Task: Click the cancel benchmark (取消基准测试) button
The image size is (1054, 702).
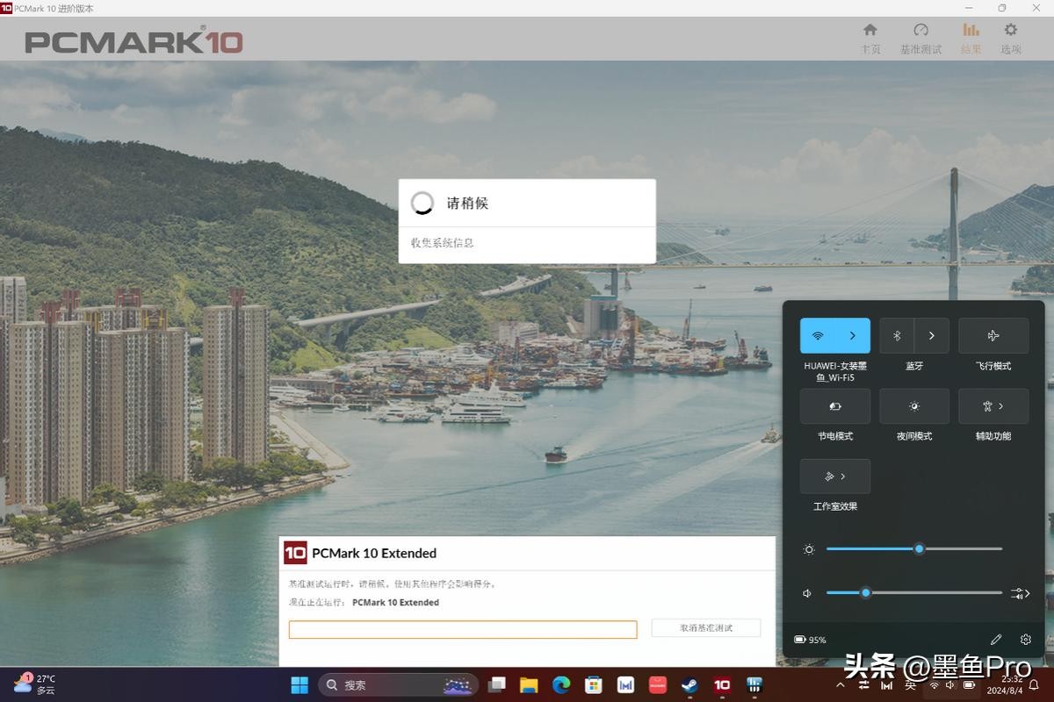Action: click(705, 628)
